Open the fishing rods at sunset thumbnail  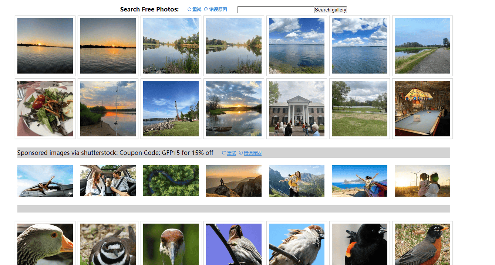coord(108,108)
